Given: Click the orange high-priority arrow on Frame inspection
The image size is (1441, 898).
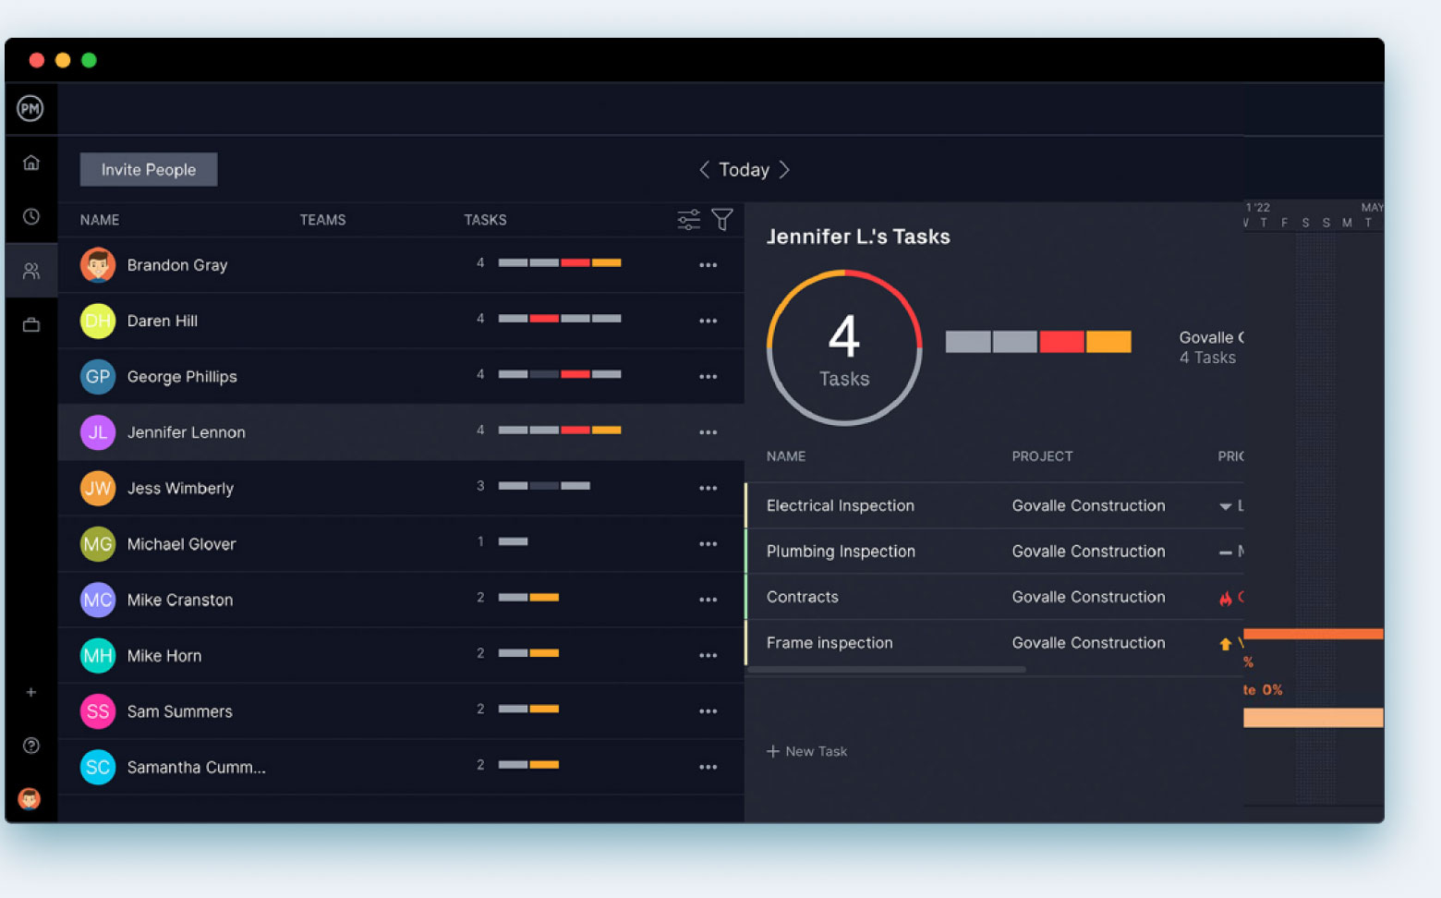Looking at the screenshot, I should tap(1226, 643).
